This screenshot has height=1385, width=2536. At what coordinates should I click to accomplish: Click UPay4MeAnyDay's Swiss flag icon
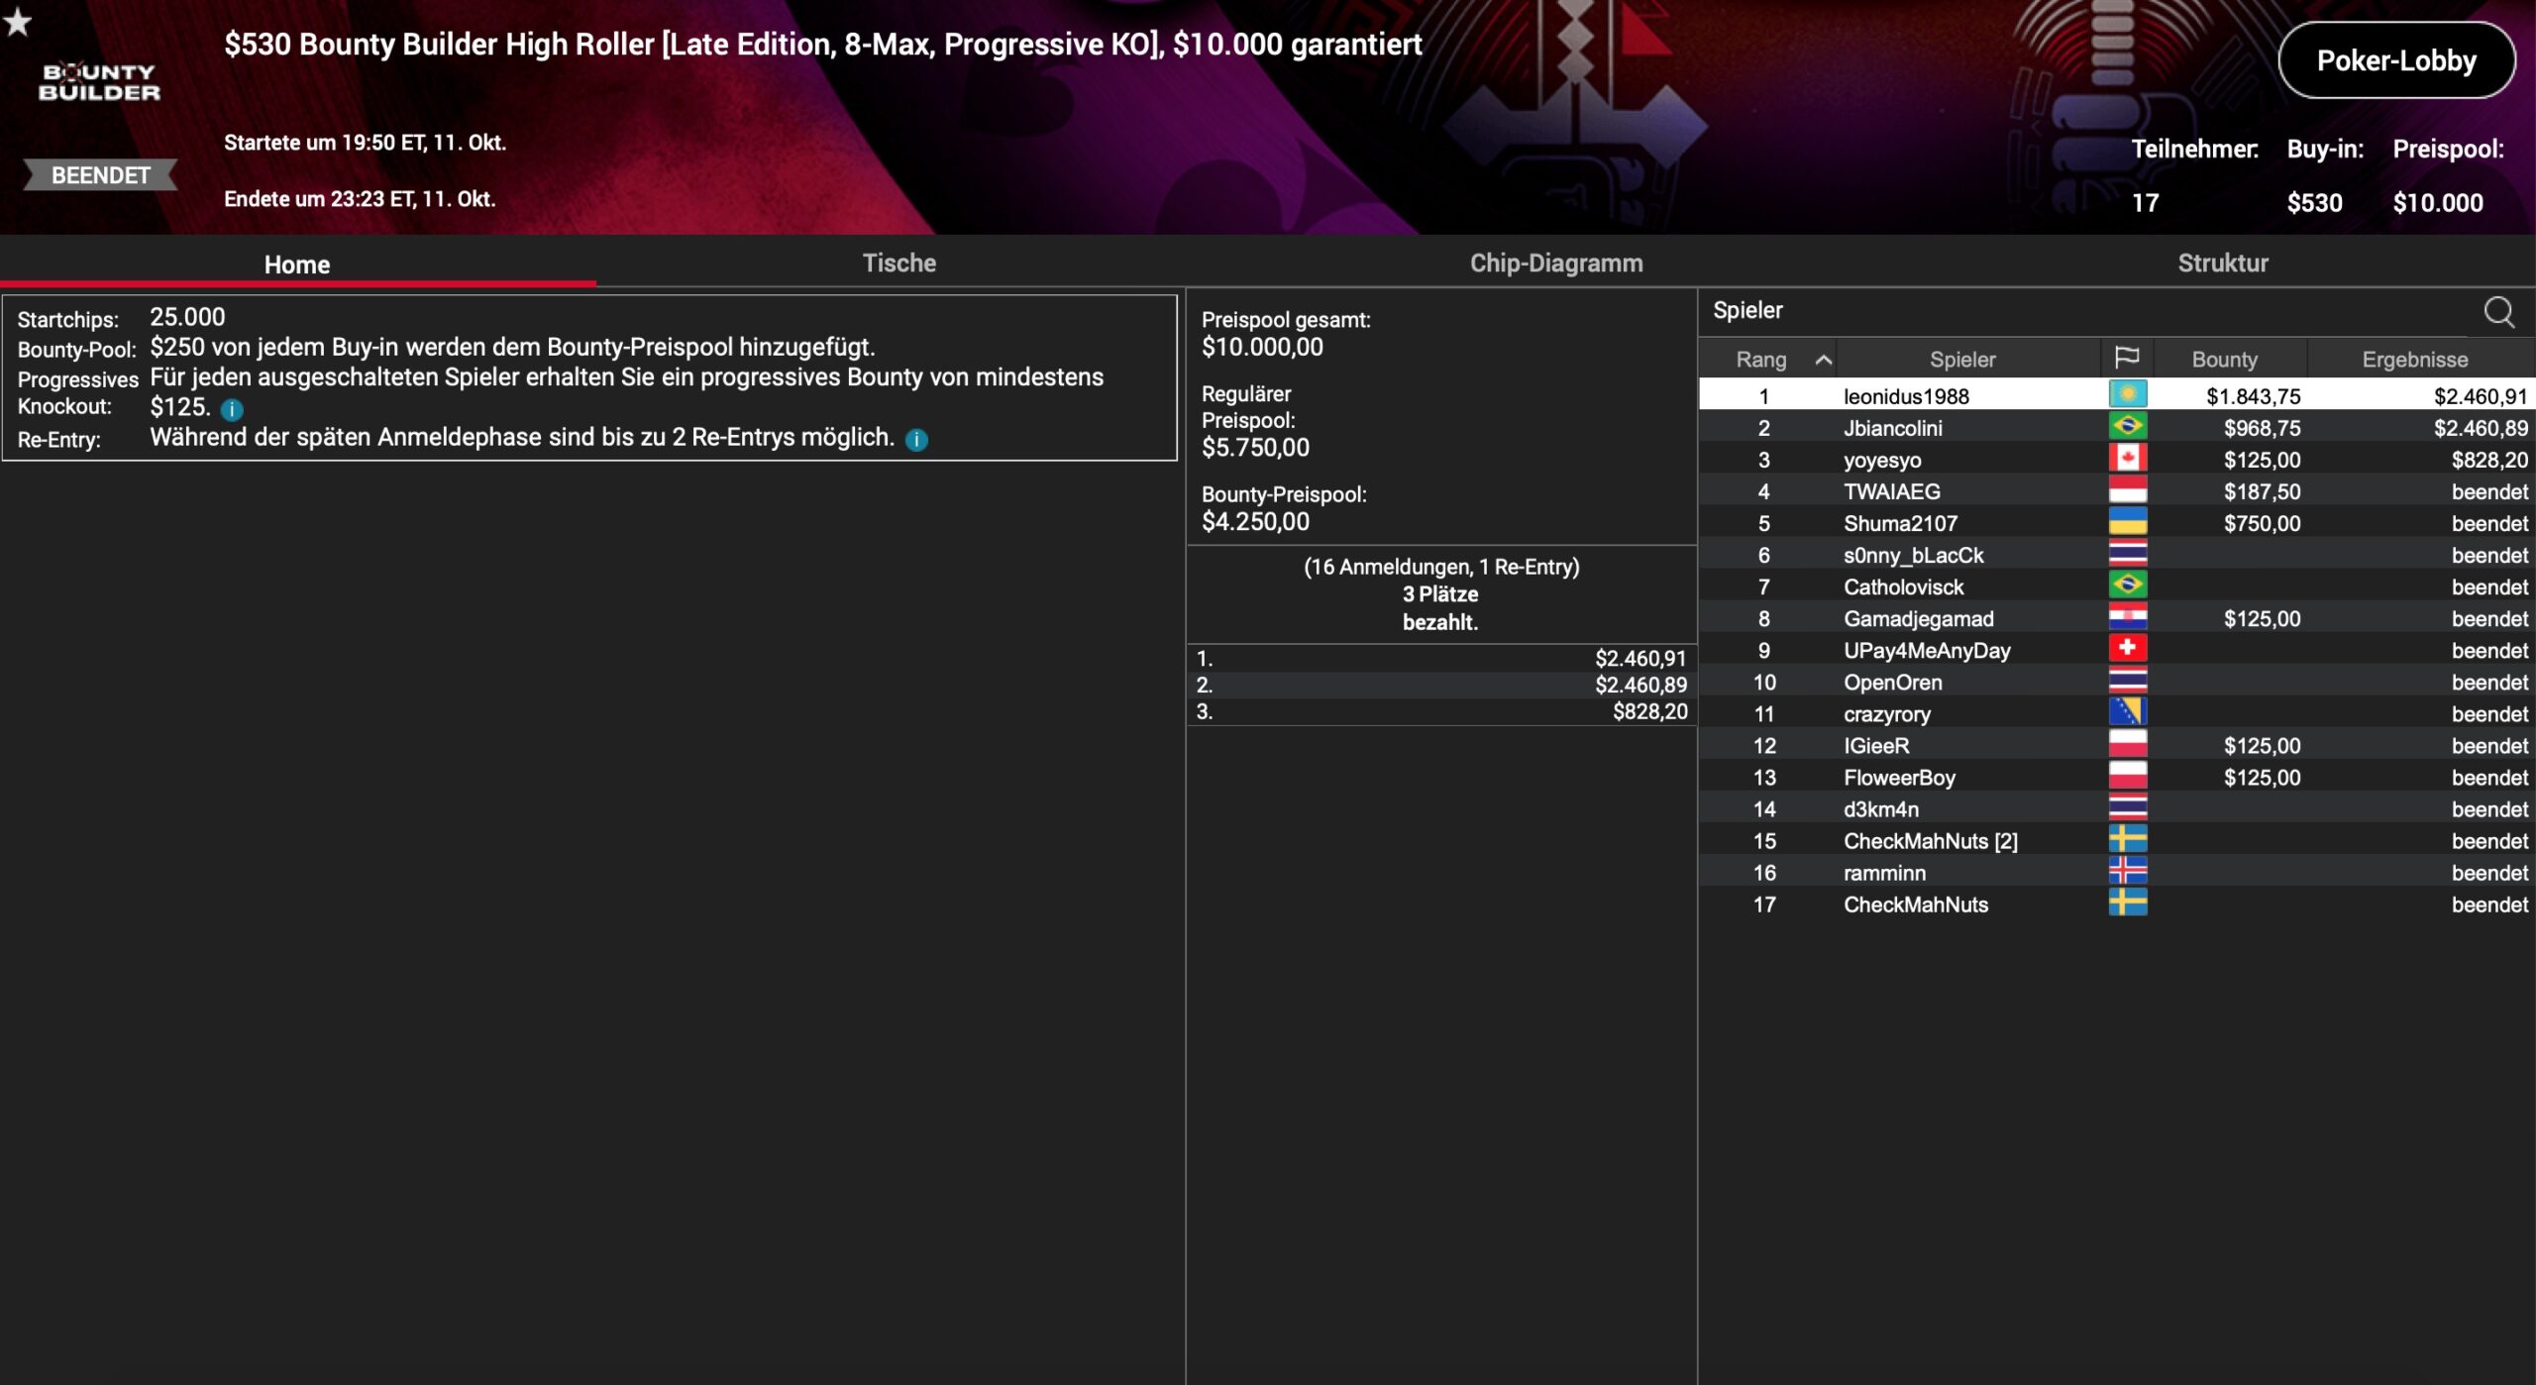(x=2127, y=649)
